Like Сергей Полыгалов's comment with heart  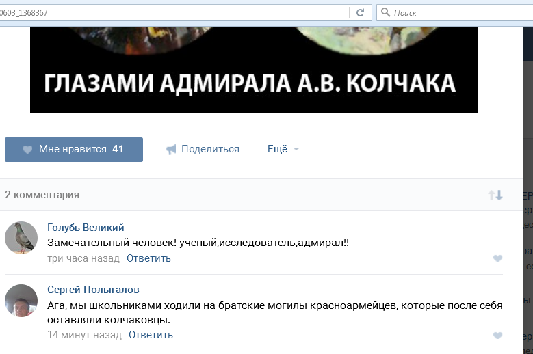497,336
